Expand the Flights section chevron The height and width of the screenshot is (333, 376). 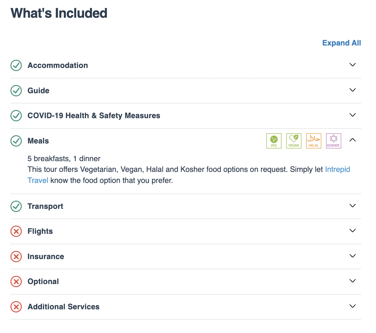click(x=353, y=231)
